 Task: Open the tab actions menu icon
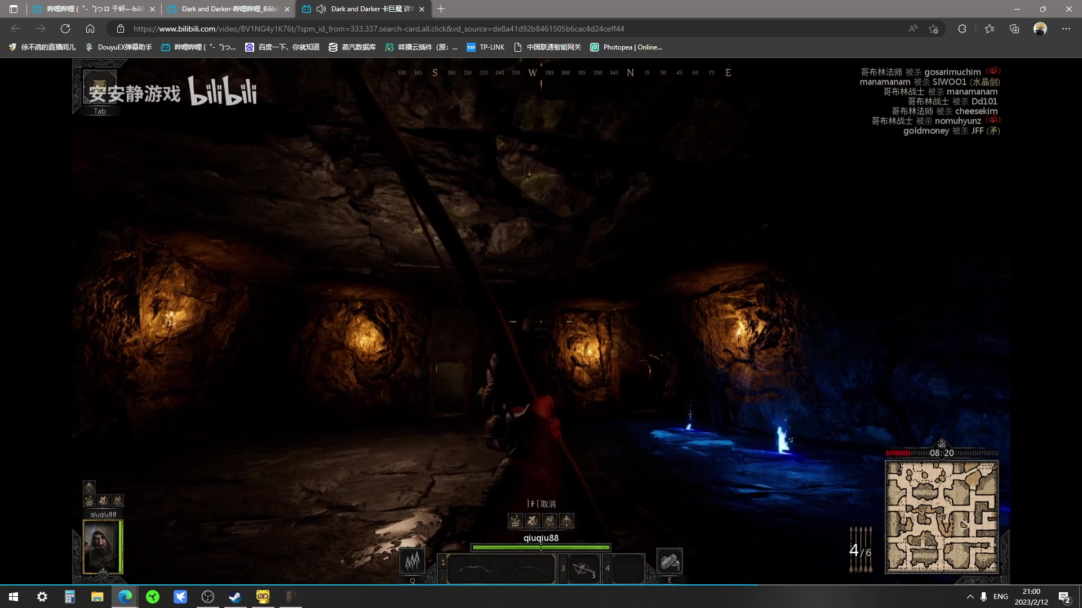14,9
